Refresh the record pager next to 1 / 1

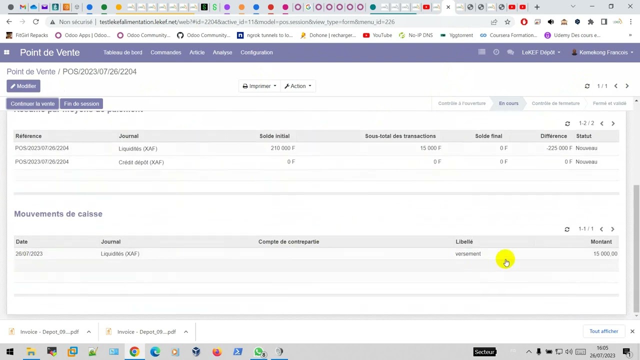pos(587,86)
